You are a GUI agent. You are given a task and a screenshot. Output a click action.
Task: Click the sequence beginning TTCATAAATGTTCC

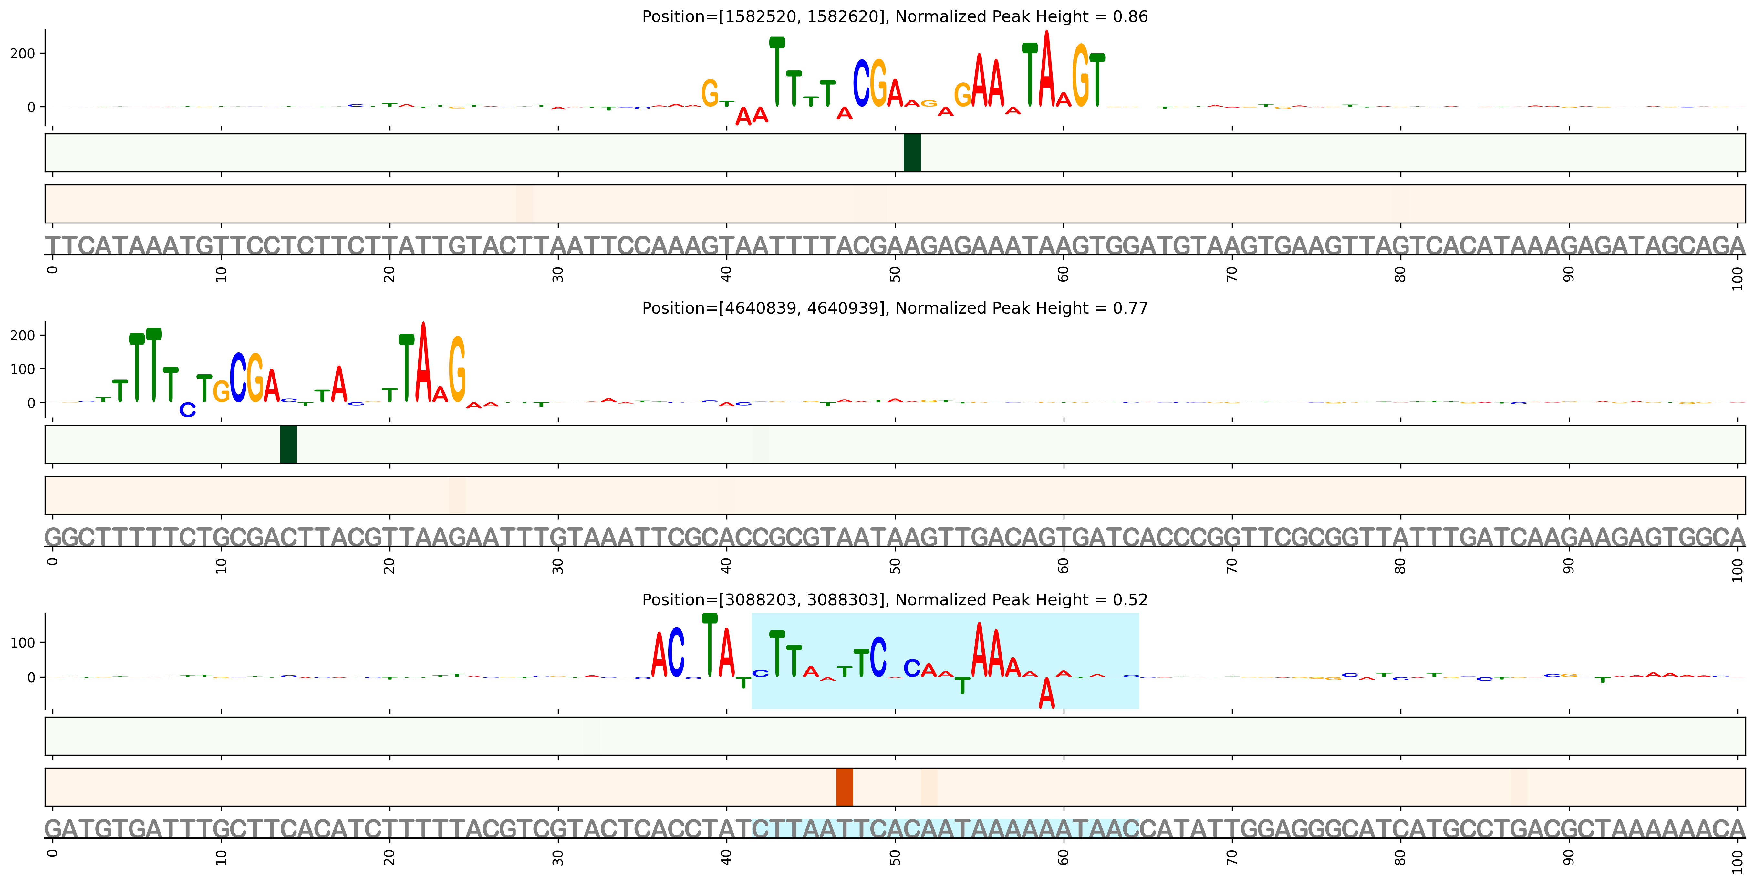(895, 245)
